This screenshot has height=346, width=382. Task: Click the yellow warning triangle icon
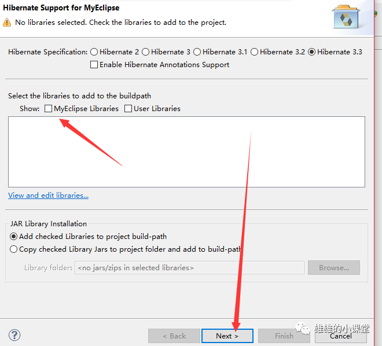pyautogui.click(x=7, y=23)
